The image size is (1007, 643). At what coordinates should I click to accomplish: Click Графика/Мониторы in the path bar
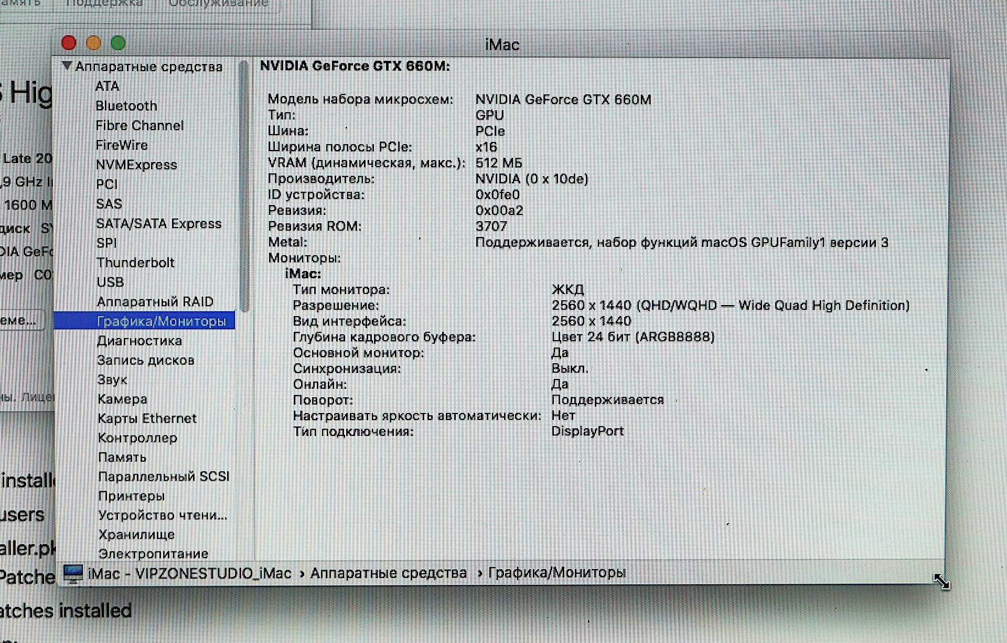pos(557,573)
